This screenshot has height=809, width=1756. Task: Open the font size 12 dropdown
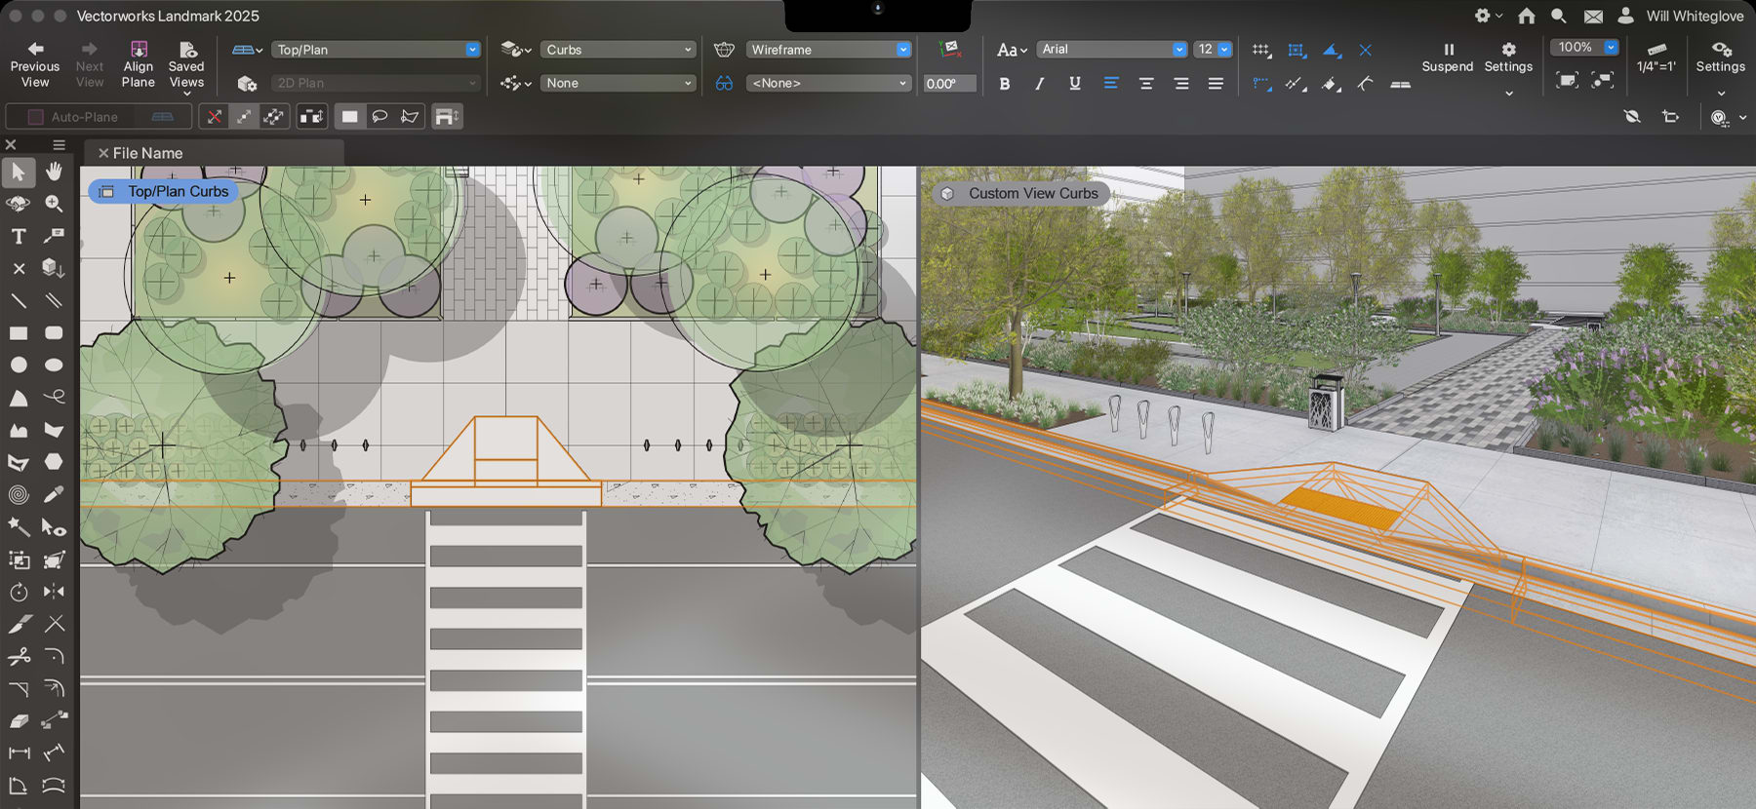[1213, 49]
